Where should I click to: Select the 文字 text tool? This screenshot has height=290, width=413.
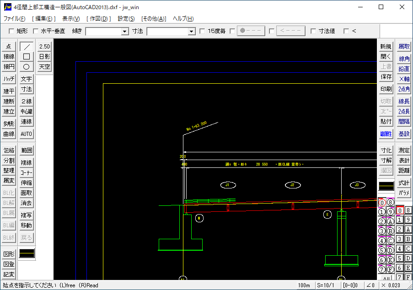[x=27, y=79]
